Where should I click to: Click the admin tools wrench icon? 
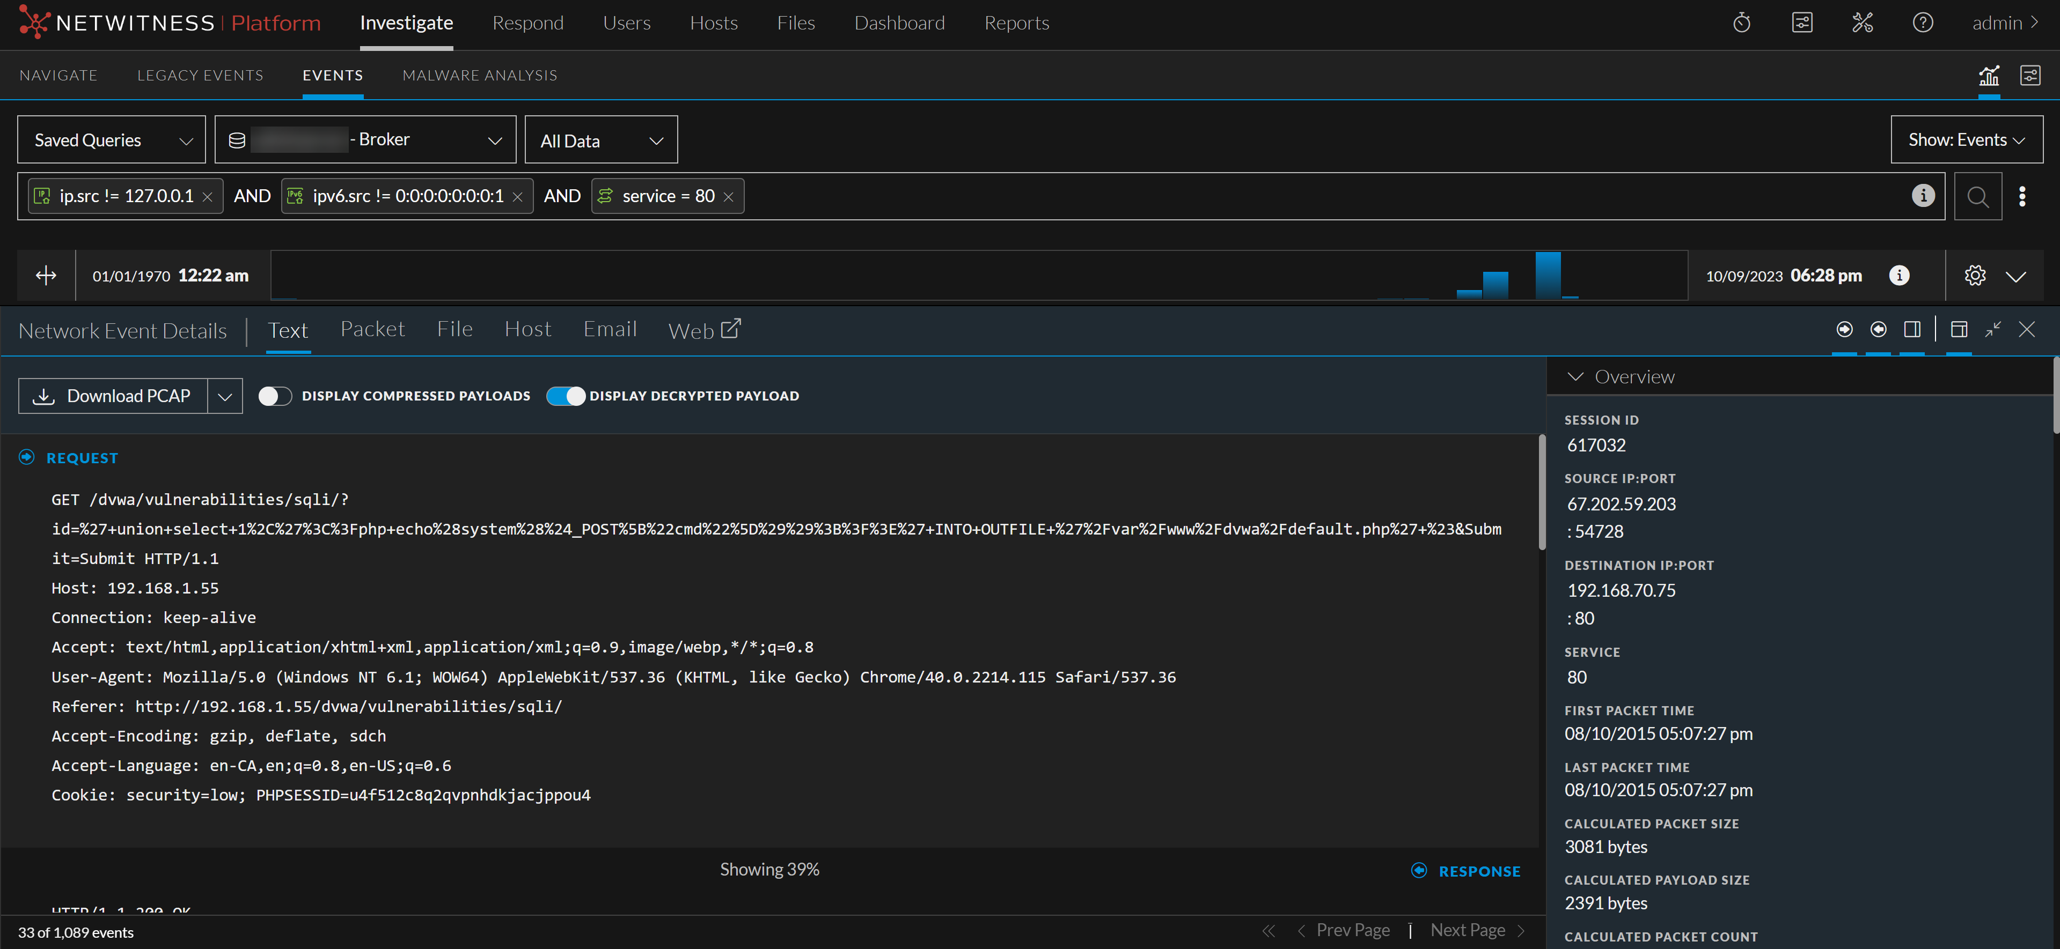pyautogui.click(x=1861, y=23)
